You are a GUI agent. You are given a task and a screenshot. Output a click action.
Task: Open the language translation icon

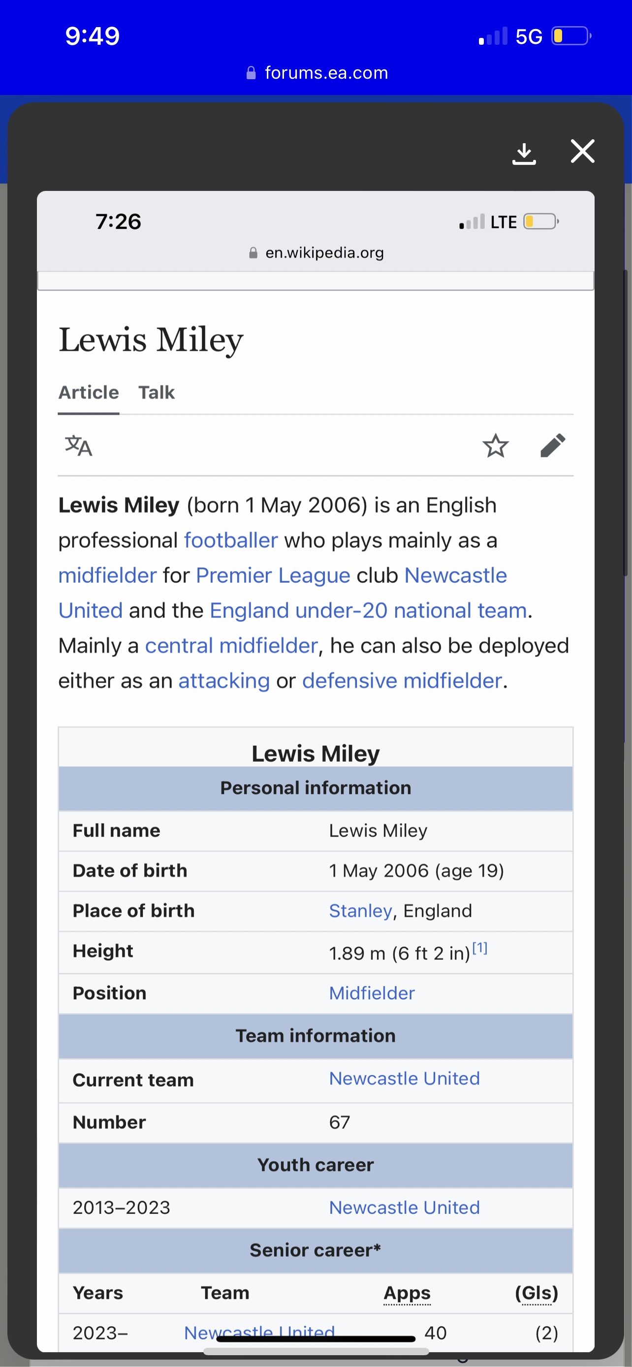[x=79, y=445]
